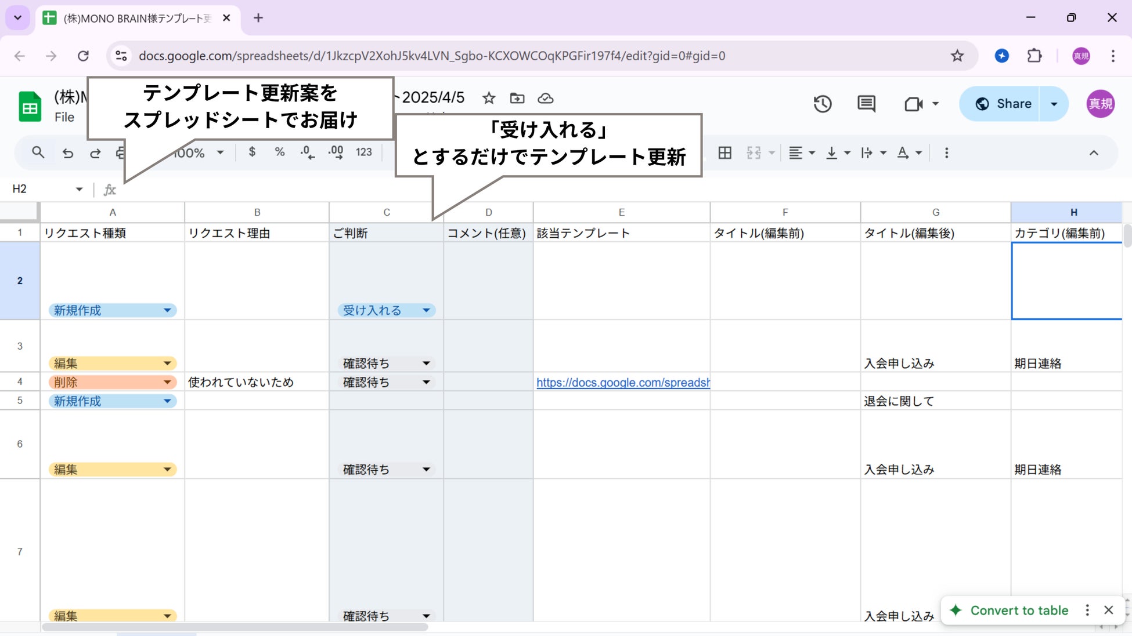Open text color tool in toolbar
The height and width of the screenshot is (636, 1132).
[x=903, y=153]
